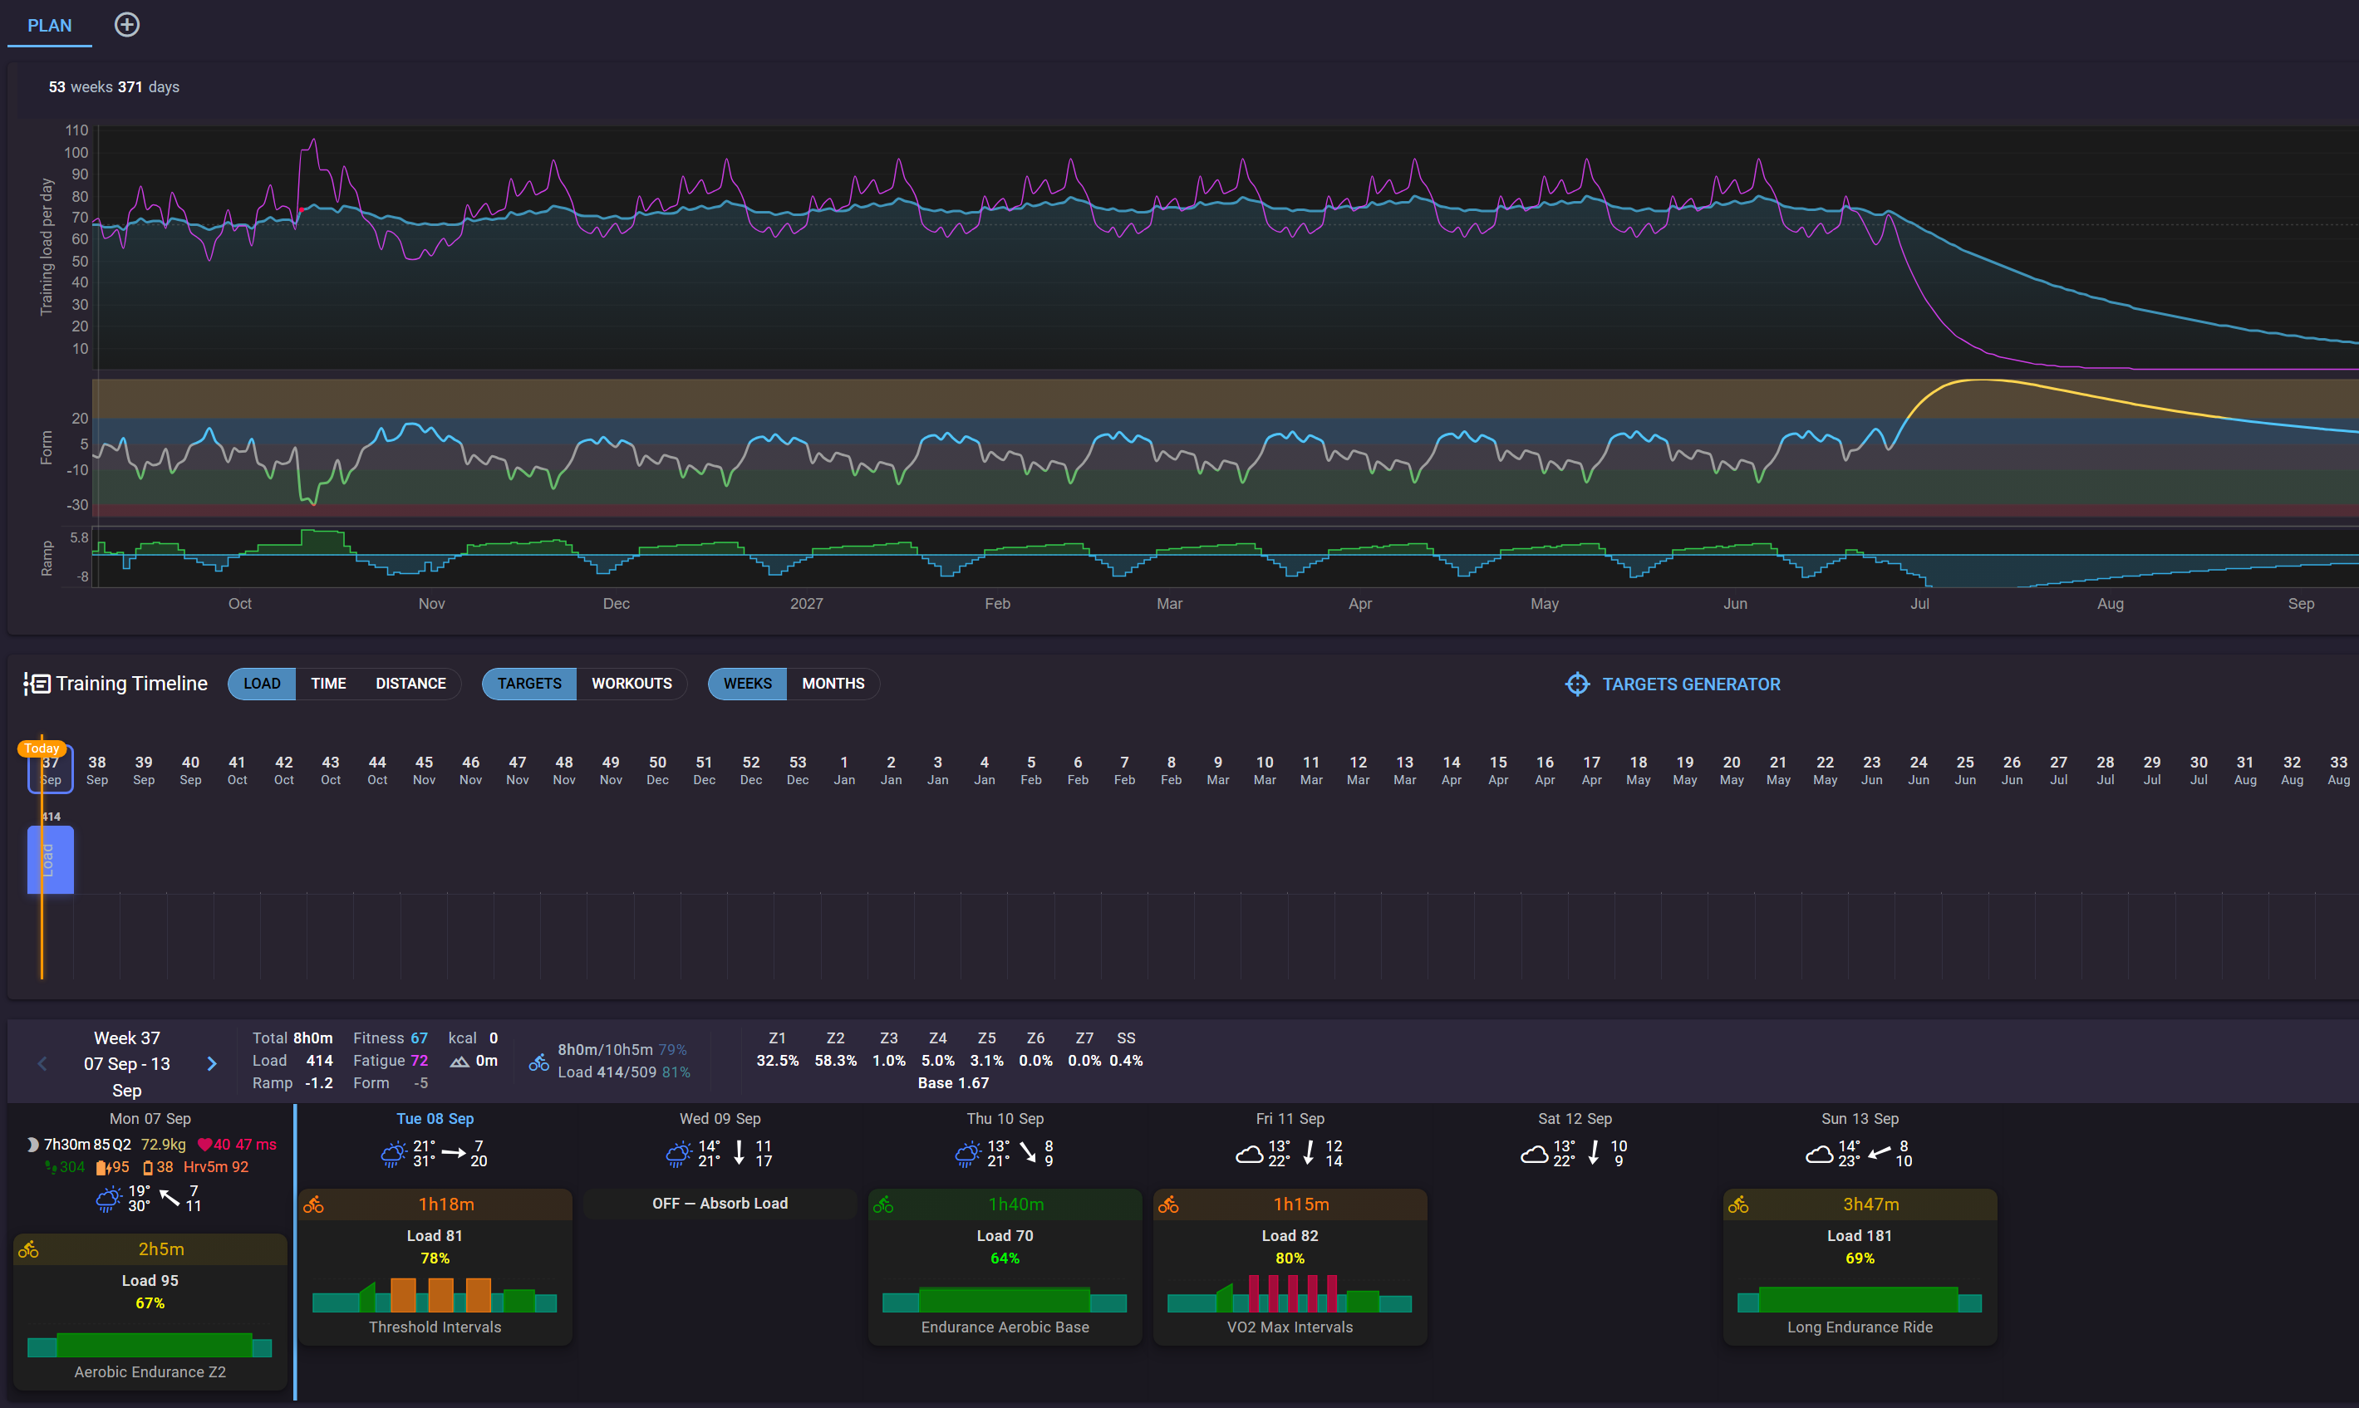Go to next week with right chevron
2359x1408 pixels.
pyautogui.click(x=212, y=1063)
